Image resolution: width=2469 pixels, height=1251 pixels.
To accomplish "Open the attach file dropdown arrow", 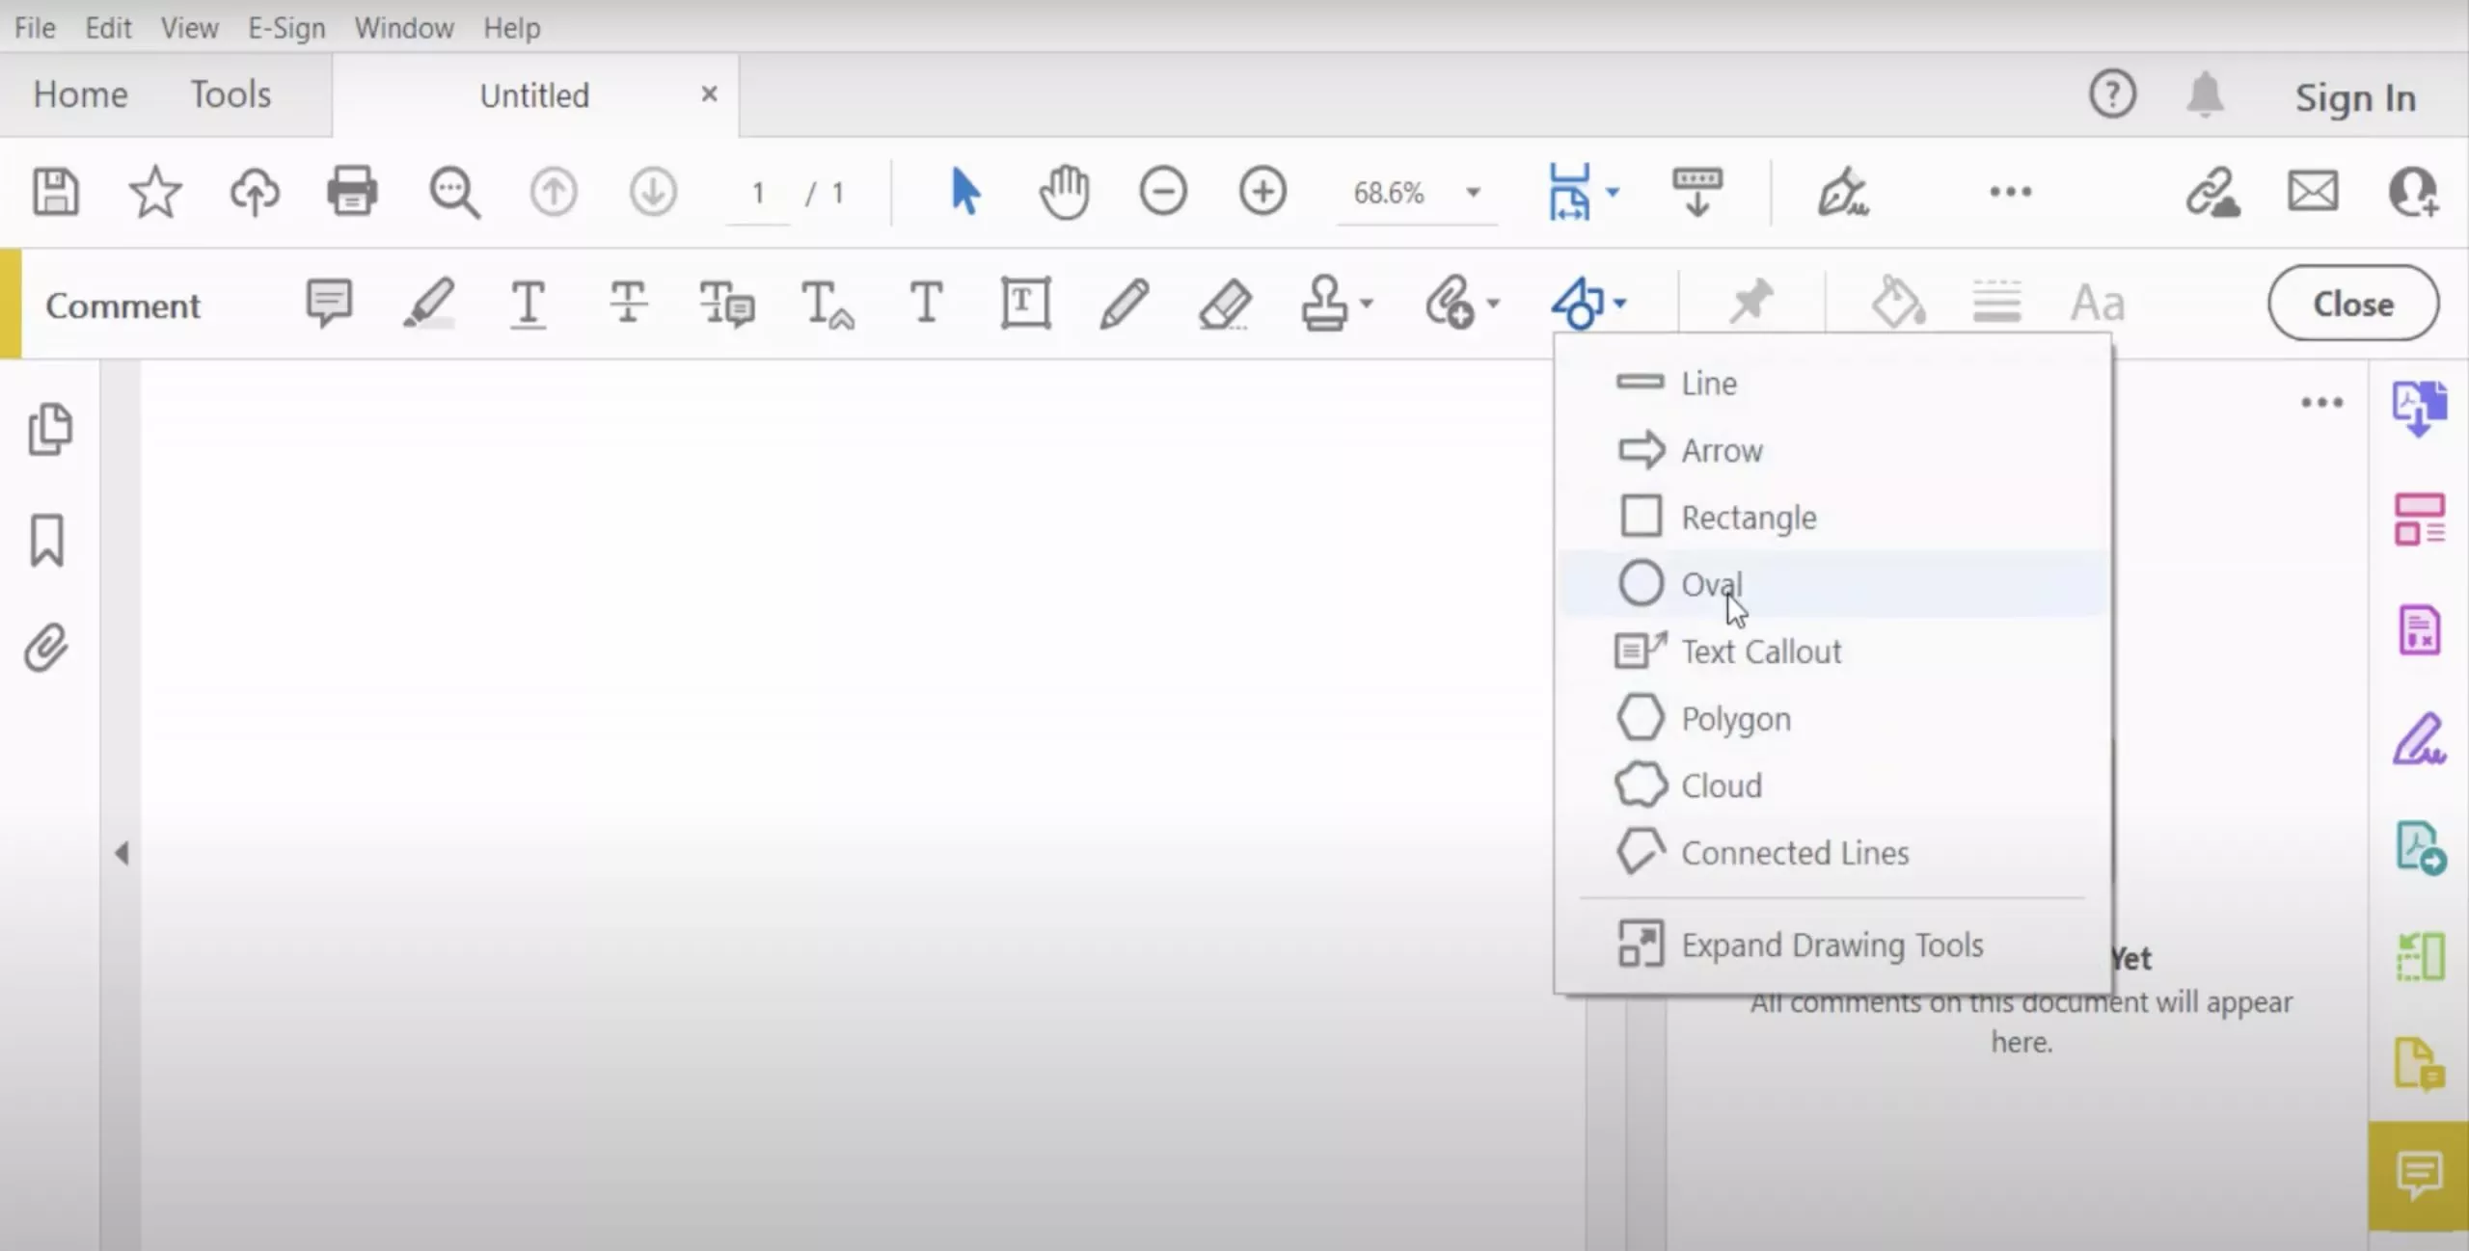I will pyautogui.click(x=1490, y=303).
